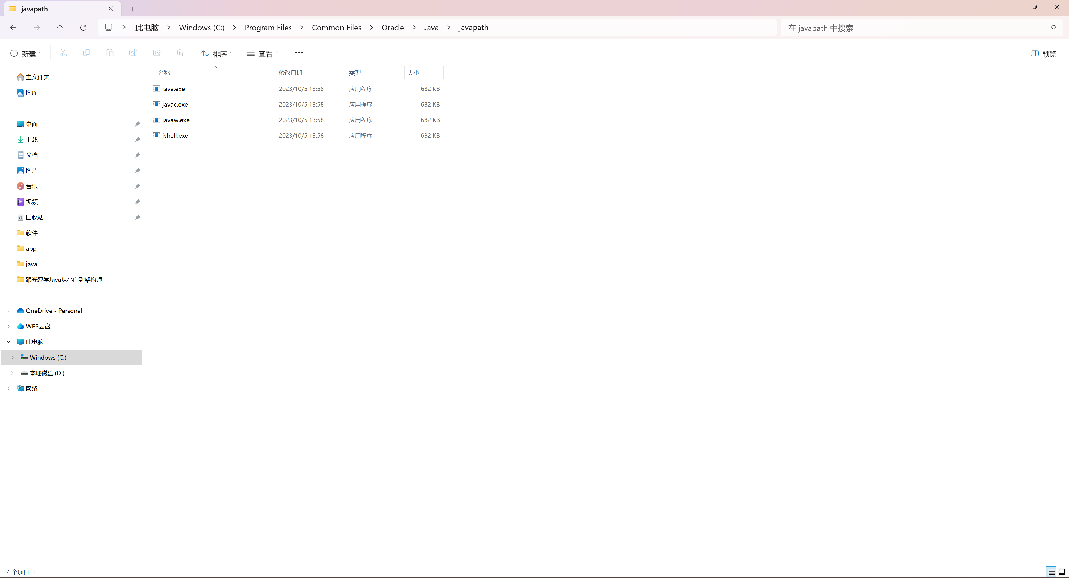Click the Share icon in toolbar
The height and width of the screenshot is (578, 1069).
[x=157, y=53]
